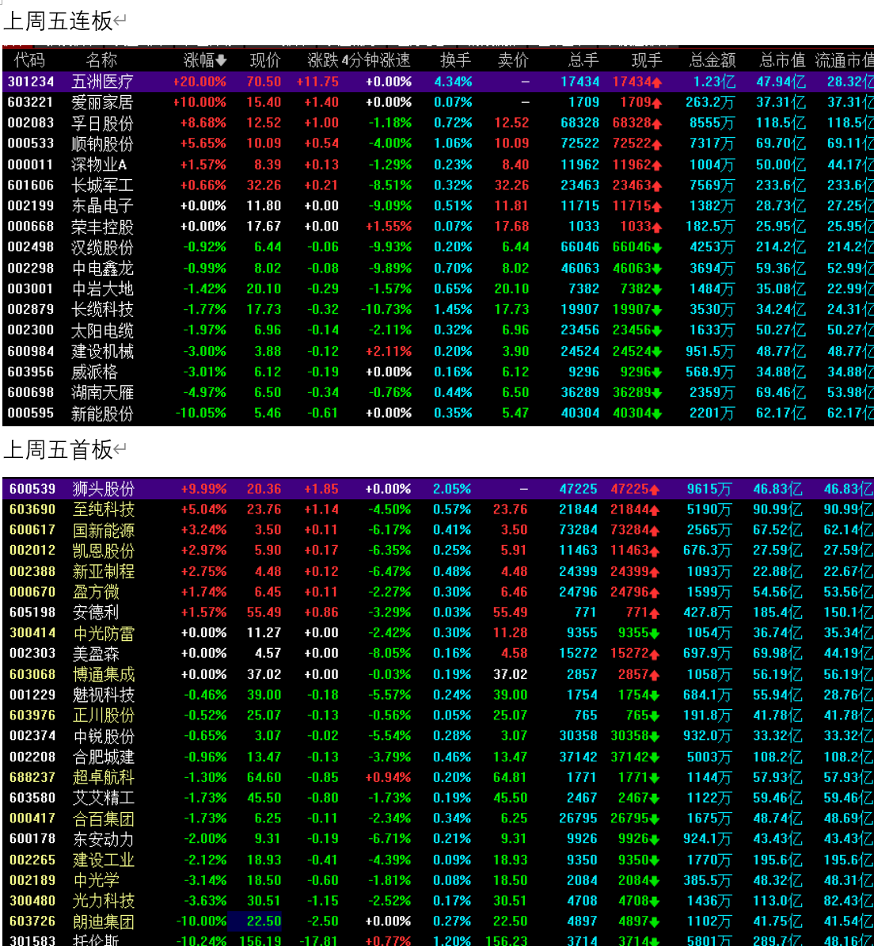Click +20.00% gain of 五洲医疗
Screen dimensions: 874x946
(199, 82)
